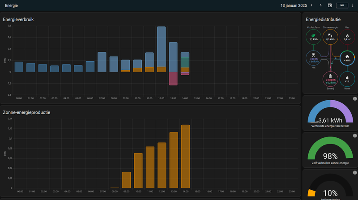Screen dimensions: 358x200
Task: Click the Batterij battery circle
Action: click(x=330, y=79)
